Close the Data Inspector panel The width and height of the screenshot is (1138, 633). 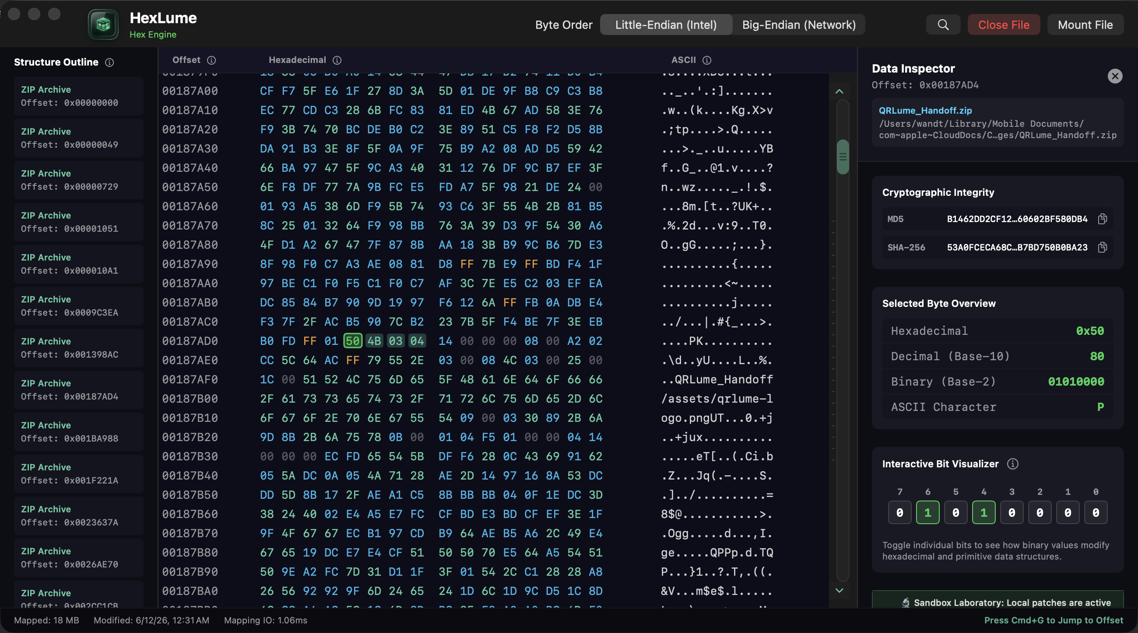click(x=1115, y=76)
